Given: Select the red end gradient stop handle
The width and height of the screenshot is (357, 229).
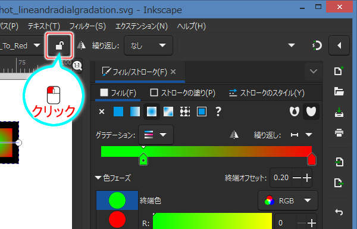Looking at the screenshot, I should [311, 159].
